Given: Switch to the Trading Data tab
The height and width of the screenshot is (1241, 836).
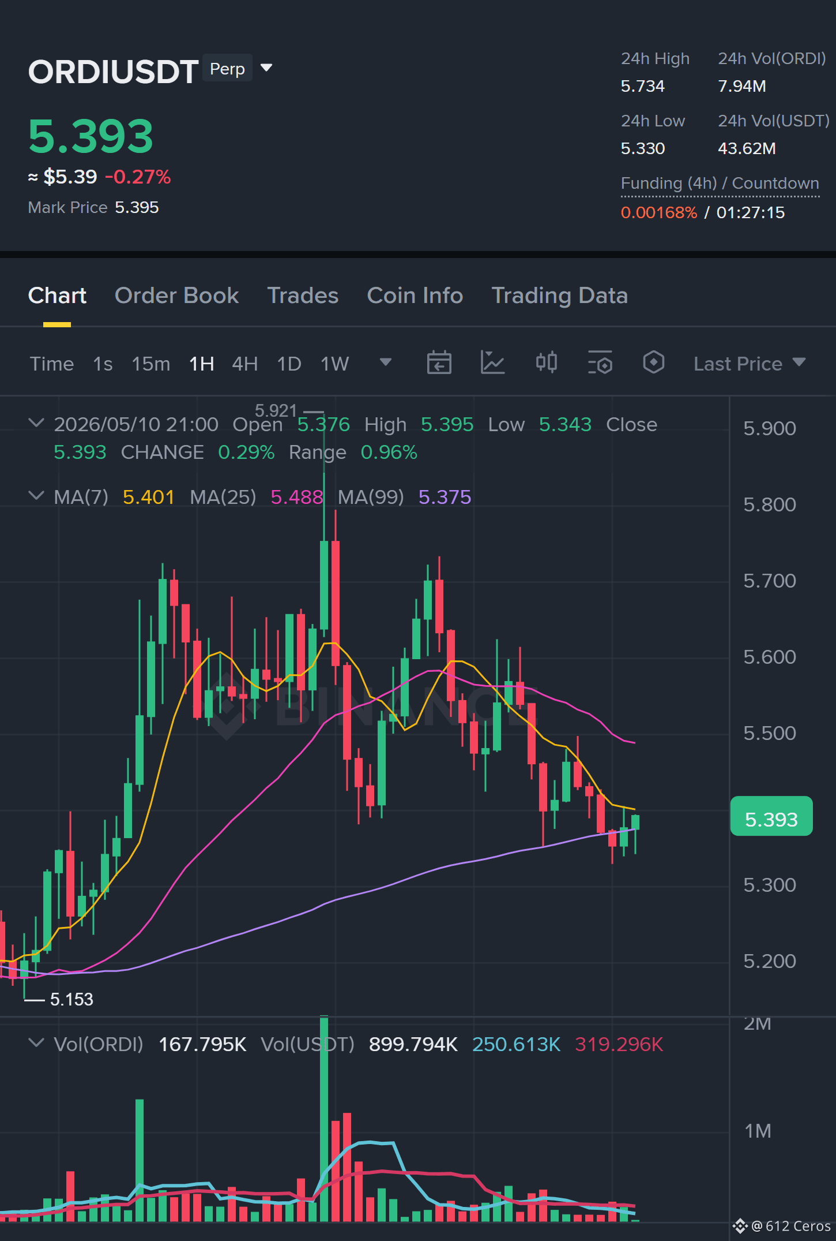Looking at the screenshot, I should click(x=559, y=296).
